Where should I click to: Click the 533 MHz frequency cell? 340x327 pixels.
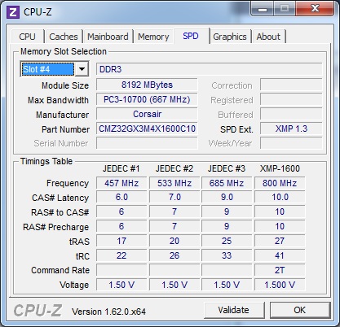(x=174, y=183)
